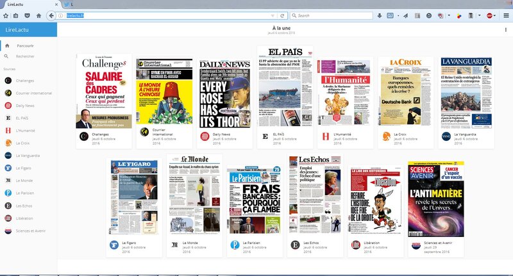Go to the browser home page icon
Screen dimensions: 513x276
(x=38, y=15)
